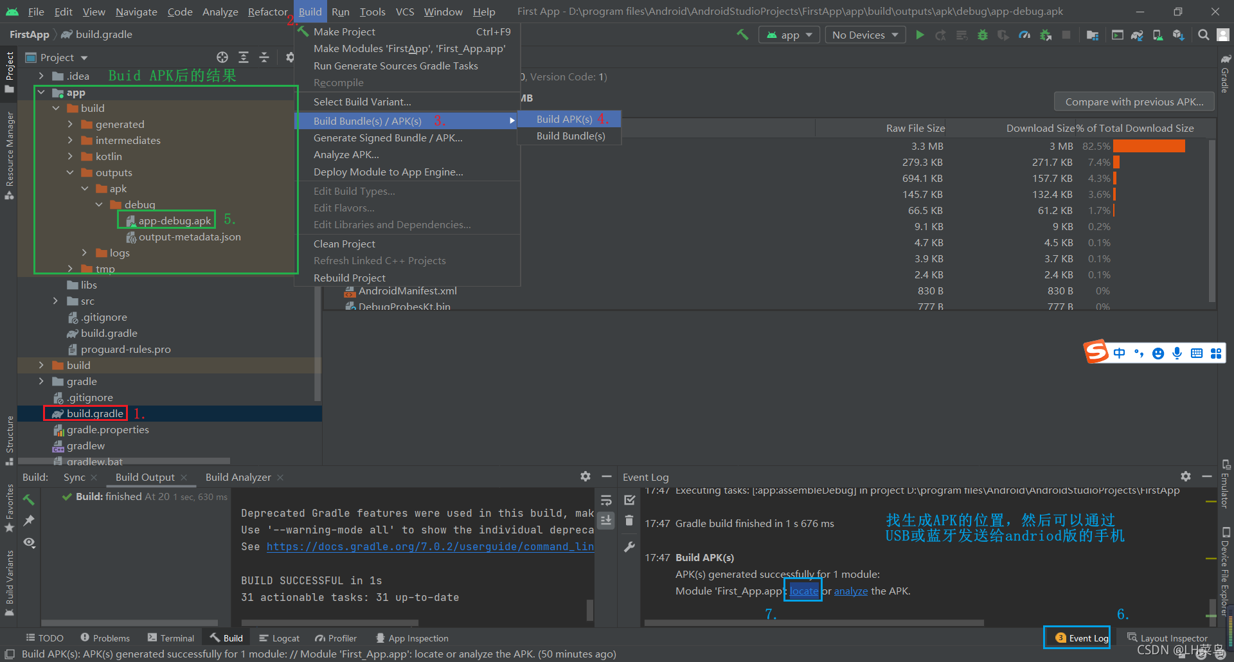Open Event Log wrench settings icon
The width and height of the screenshot is (1234, 662).
[x=629, y=547]
